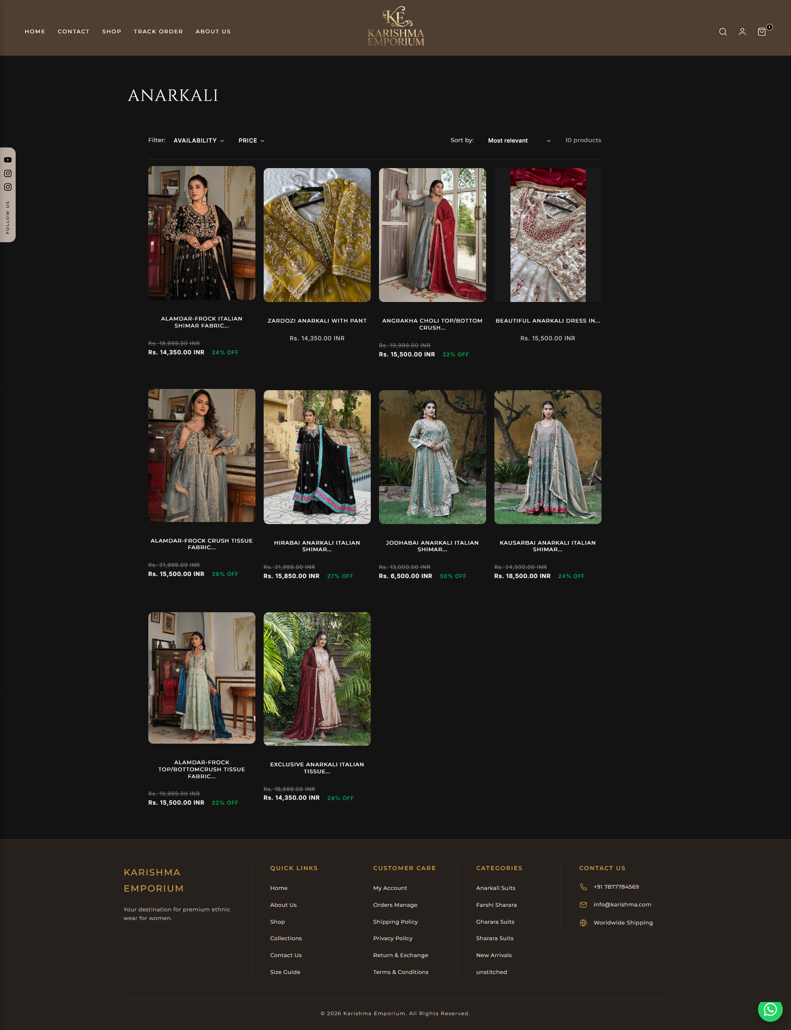Open My Account in Customer Care
This screenshot has width=791, height=1030.
tap(390, 888)
